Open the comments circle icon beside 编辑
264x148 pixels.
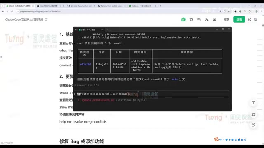click(250, 19)
